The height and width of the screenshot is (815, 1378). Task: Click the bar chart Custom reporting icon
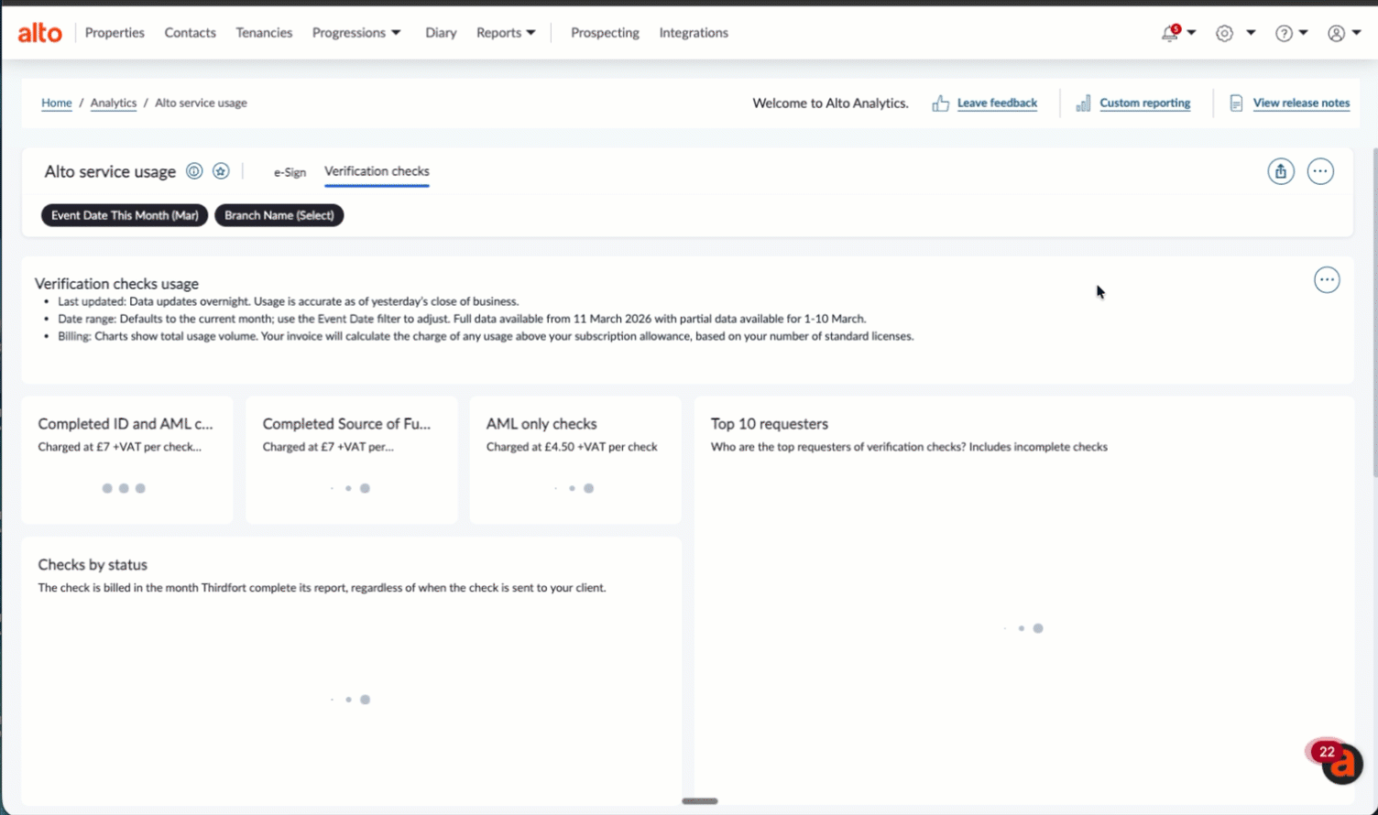[1083, 103]
